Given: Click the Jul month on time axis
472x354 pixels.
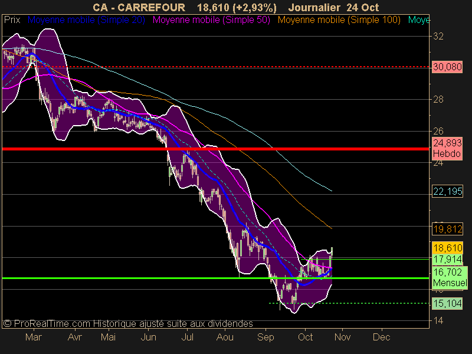Looking at the screenshot, I should point(187,337).
